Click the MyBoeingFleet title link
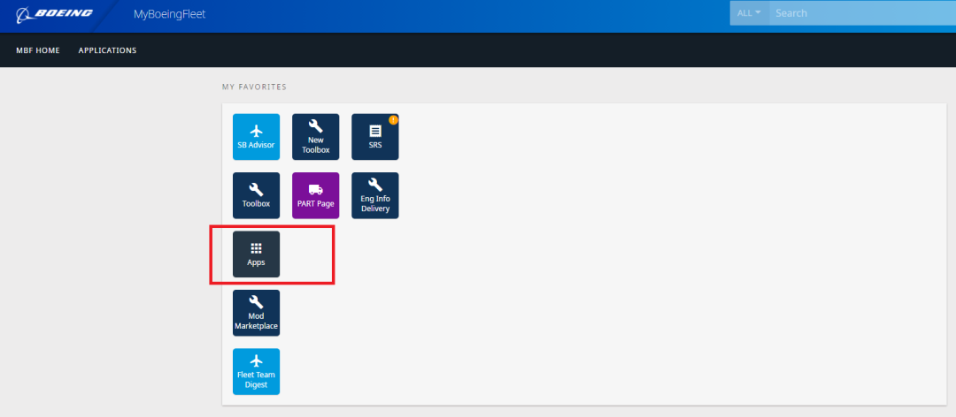This screenshot has height=417, width=956. pyautogui.click(x=169, y=14)
